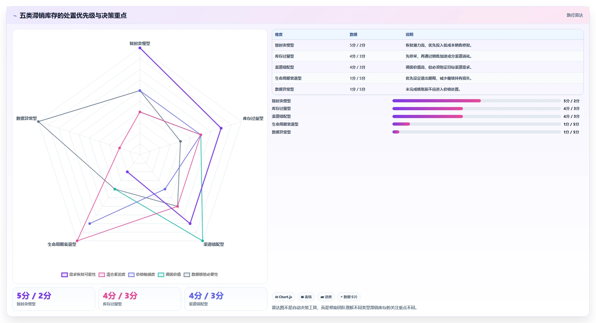Click the 维度 column header
Viewport: 596px width, 323px height.
[x=279, y=35]
